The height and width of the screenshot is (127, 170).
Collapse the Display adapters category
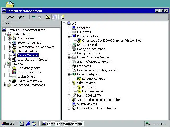(x=69, y=36)
